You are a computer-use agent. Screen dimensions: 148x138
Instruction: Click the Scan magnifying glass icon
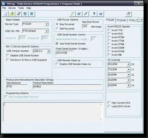pyautogui.click(x=73, y=14)
